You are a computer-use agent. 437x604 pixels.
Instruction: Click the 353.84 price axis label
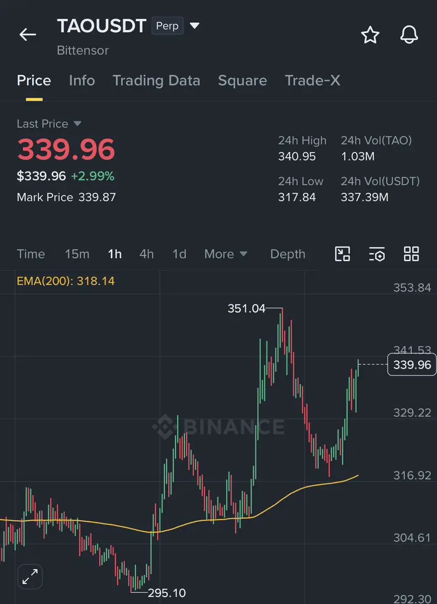(412, 288)
